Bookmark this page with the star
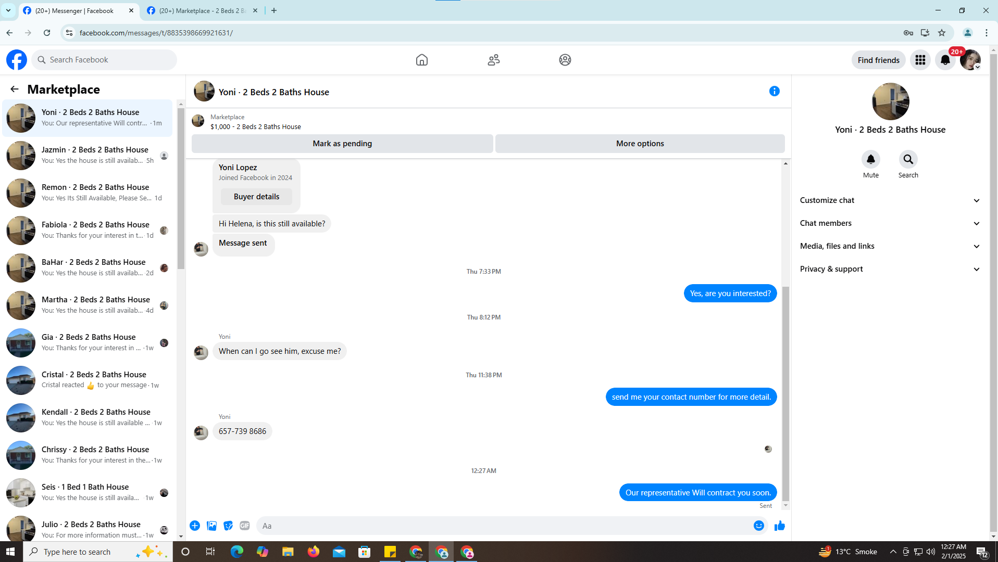Screen dimensions: 998x562 pos(942,33)
